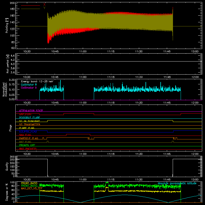This screenshot has height=205, width=205.
Task: Click the MAX_DET_VS_TOT legend entry
Action: click(32, 188)
